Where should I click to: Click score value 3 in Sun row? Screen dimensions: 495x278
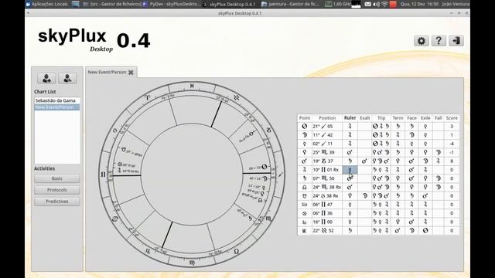pyautogui.click(x=452, y=127)
